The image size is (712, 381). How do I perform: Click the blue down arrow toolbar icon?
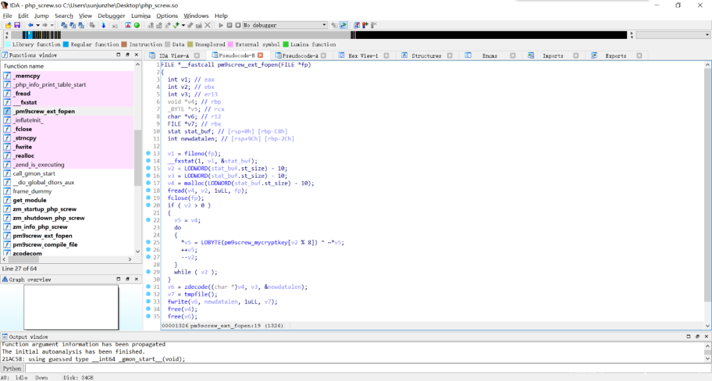[x=104, y=25]
